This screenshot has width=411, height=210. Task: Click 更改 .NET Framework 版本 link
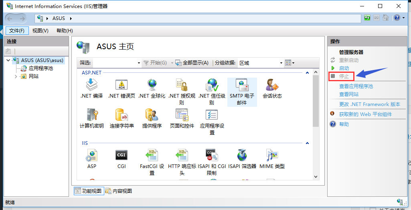pyautogui.click(x=370, y=104)
